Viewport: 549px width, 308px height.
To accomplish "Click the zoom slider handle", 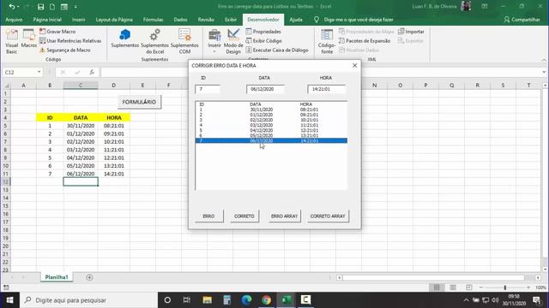I will click(505, 287).
